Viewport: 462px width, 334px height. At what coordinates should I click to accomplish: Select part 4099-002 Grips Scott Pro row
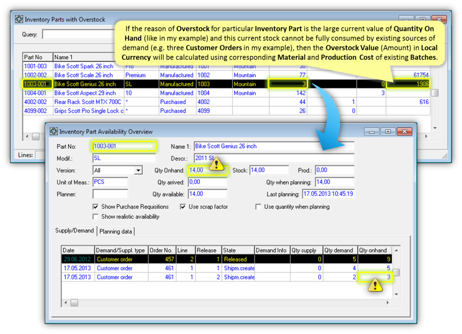coord(226,111)
